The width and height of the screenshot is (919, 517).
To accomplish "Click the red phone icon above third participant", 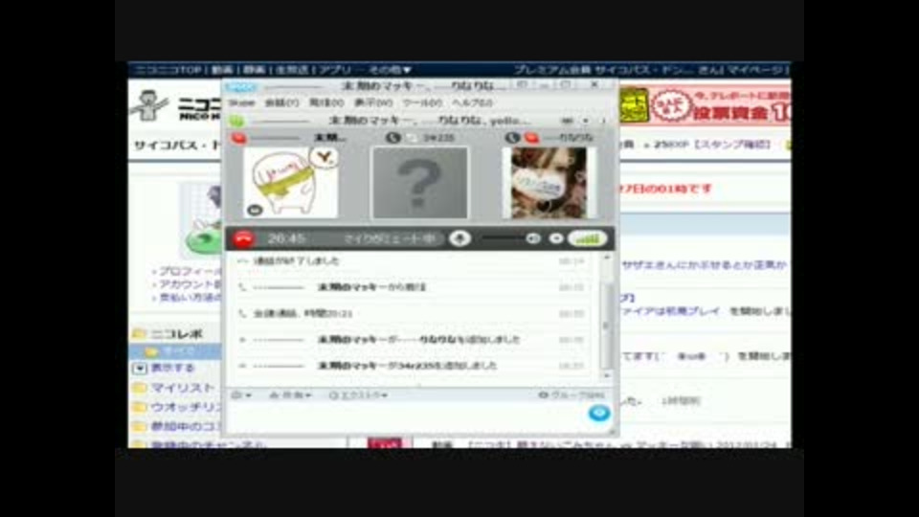I will click(531, 138).
